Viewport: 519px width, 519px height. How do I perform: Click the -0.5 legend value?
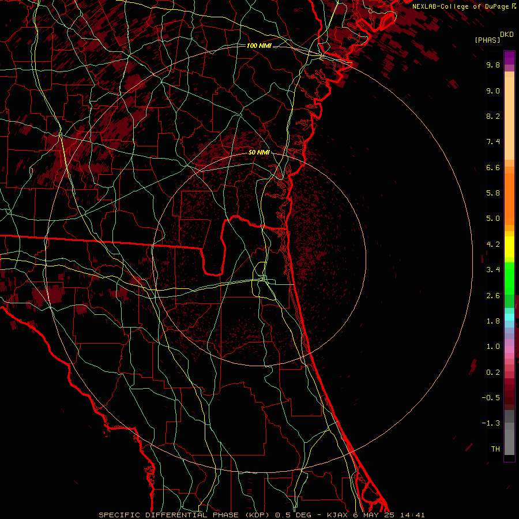[x=491, y=398]
